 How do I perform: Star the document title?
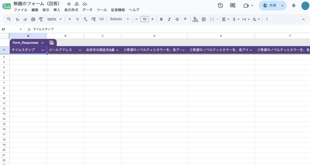(x=69, y=4)
